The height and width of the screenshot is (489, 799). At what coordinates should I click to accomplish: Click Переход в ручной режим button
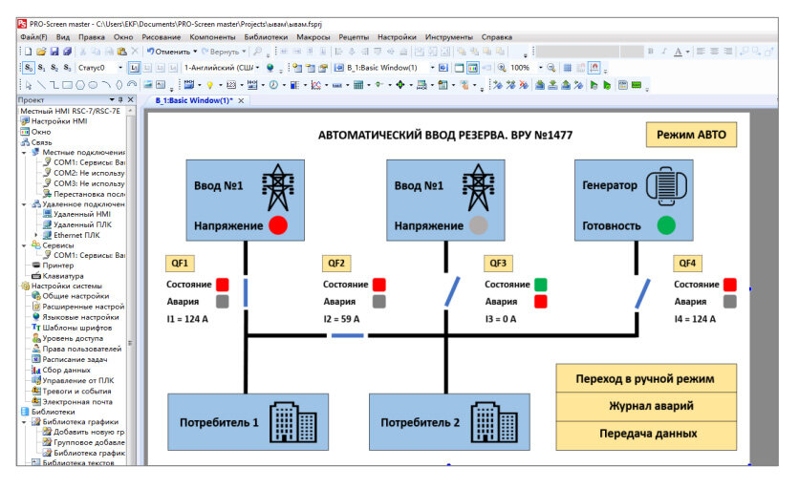point(646,378)
